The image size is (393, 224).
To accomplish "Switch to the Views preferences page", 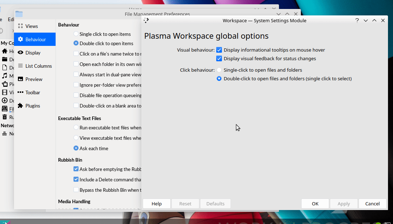I will (35, 26).
